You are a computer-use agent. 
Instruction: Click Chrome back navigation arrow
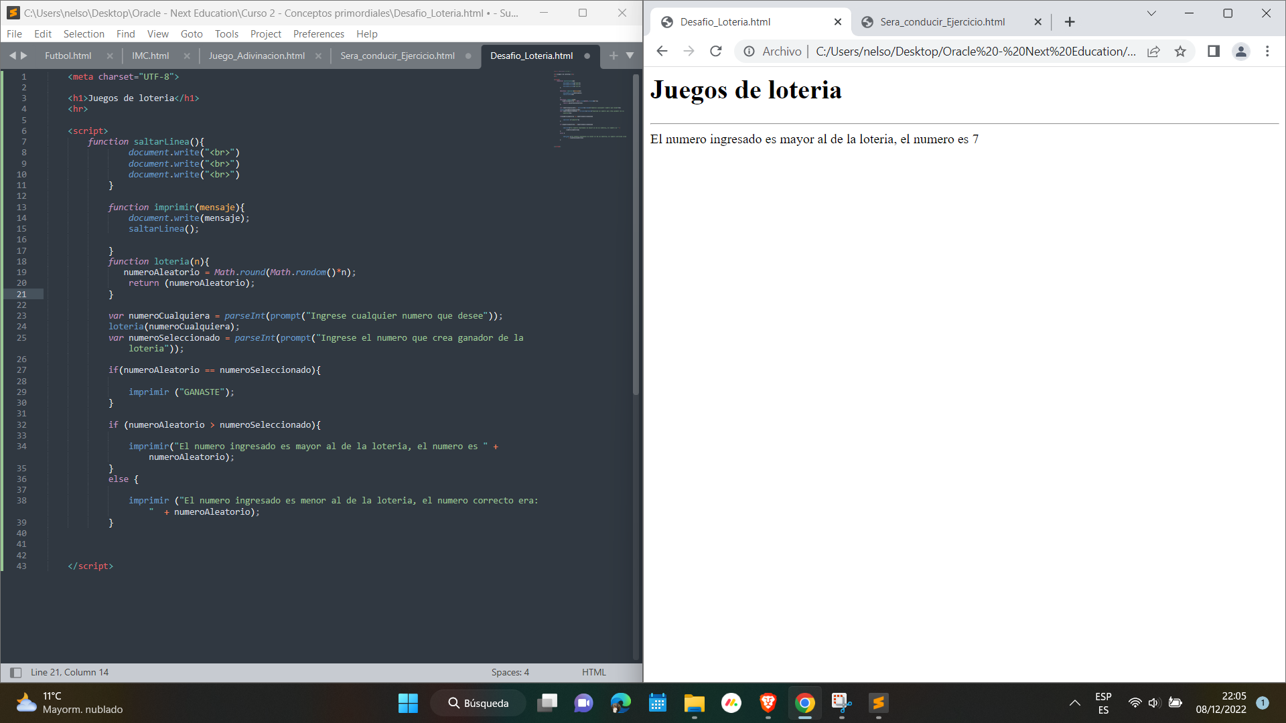tap(662, 52)
